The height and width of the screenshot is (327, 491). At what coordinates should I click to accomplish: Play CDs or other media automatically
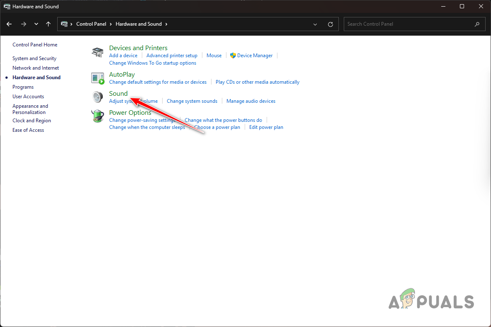pyautogui.click(x=258, y=82)
